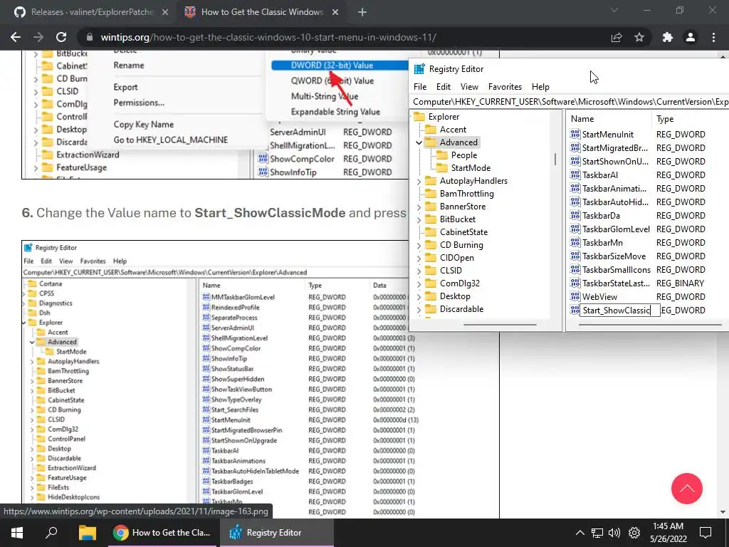The width and height of the screenshot is (729, 547).
Task: Expand the AutoplayHandlers key
Action: point(419,181)
